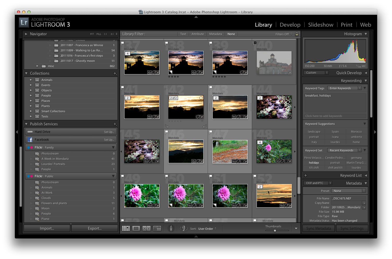Screen dimensions: 392x259
Task: Click the left panel scrollbar thumb
Action: [x=21, y=176]
